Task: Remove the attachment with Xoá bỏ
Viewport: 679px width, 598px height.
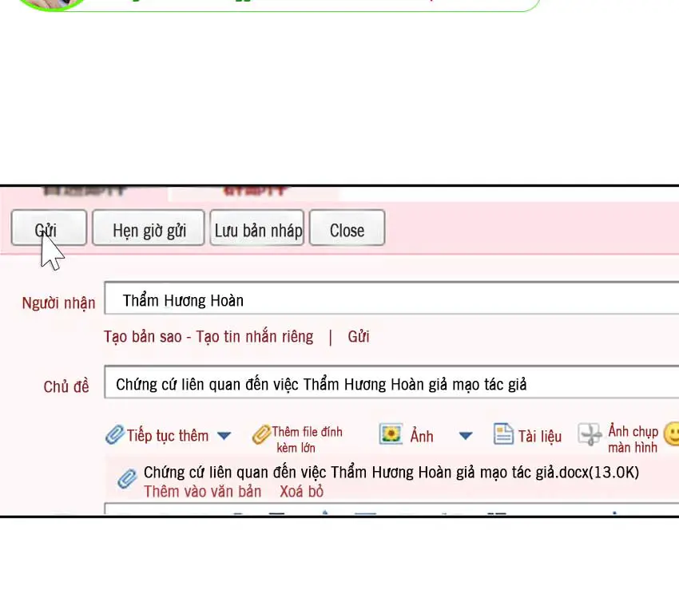Action: [301, 491]
